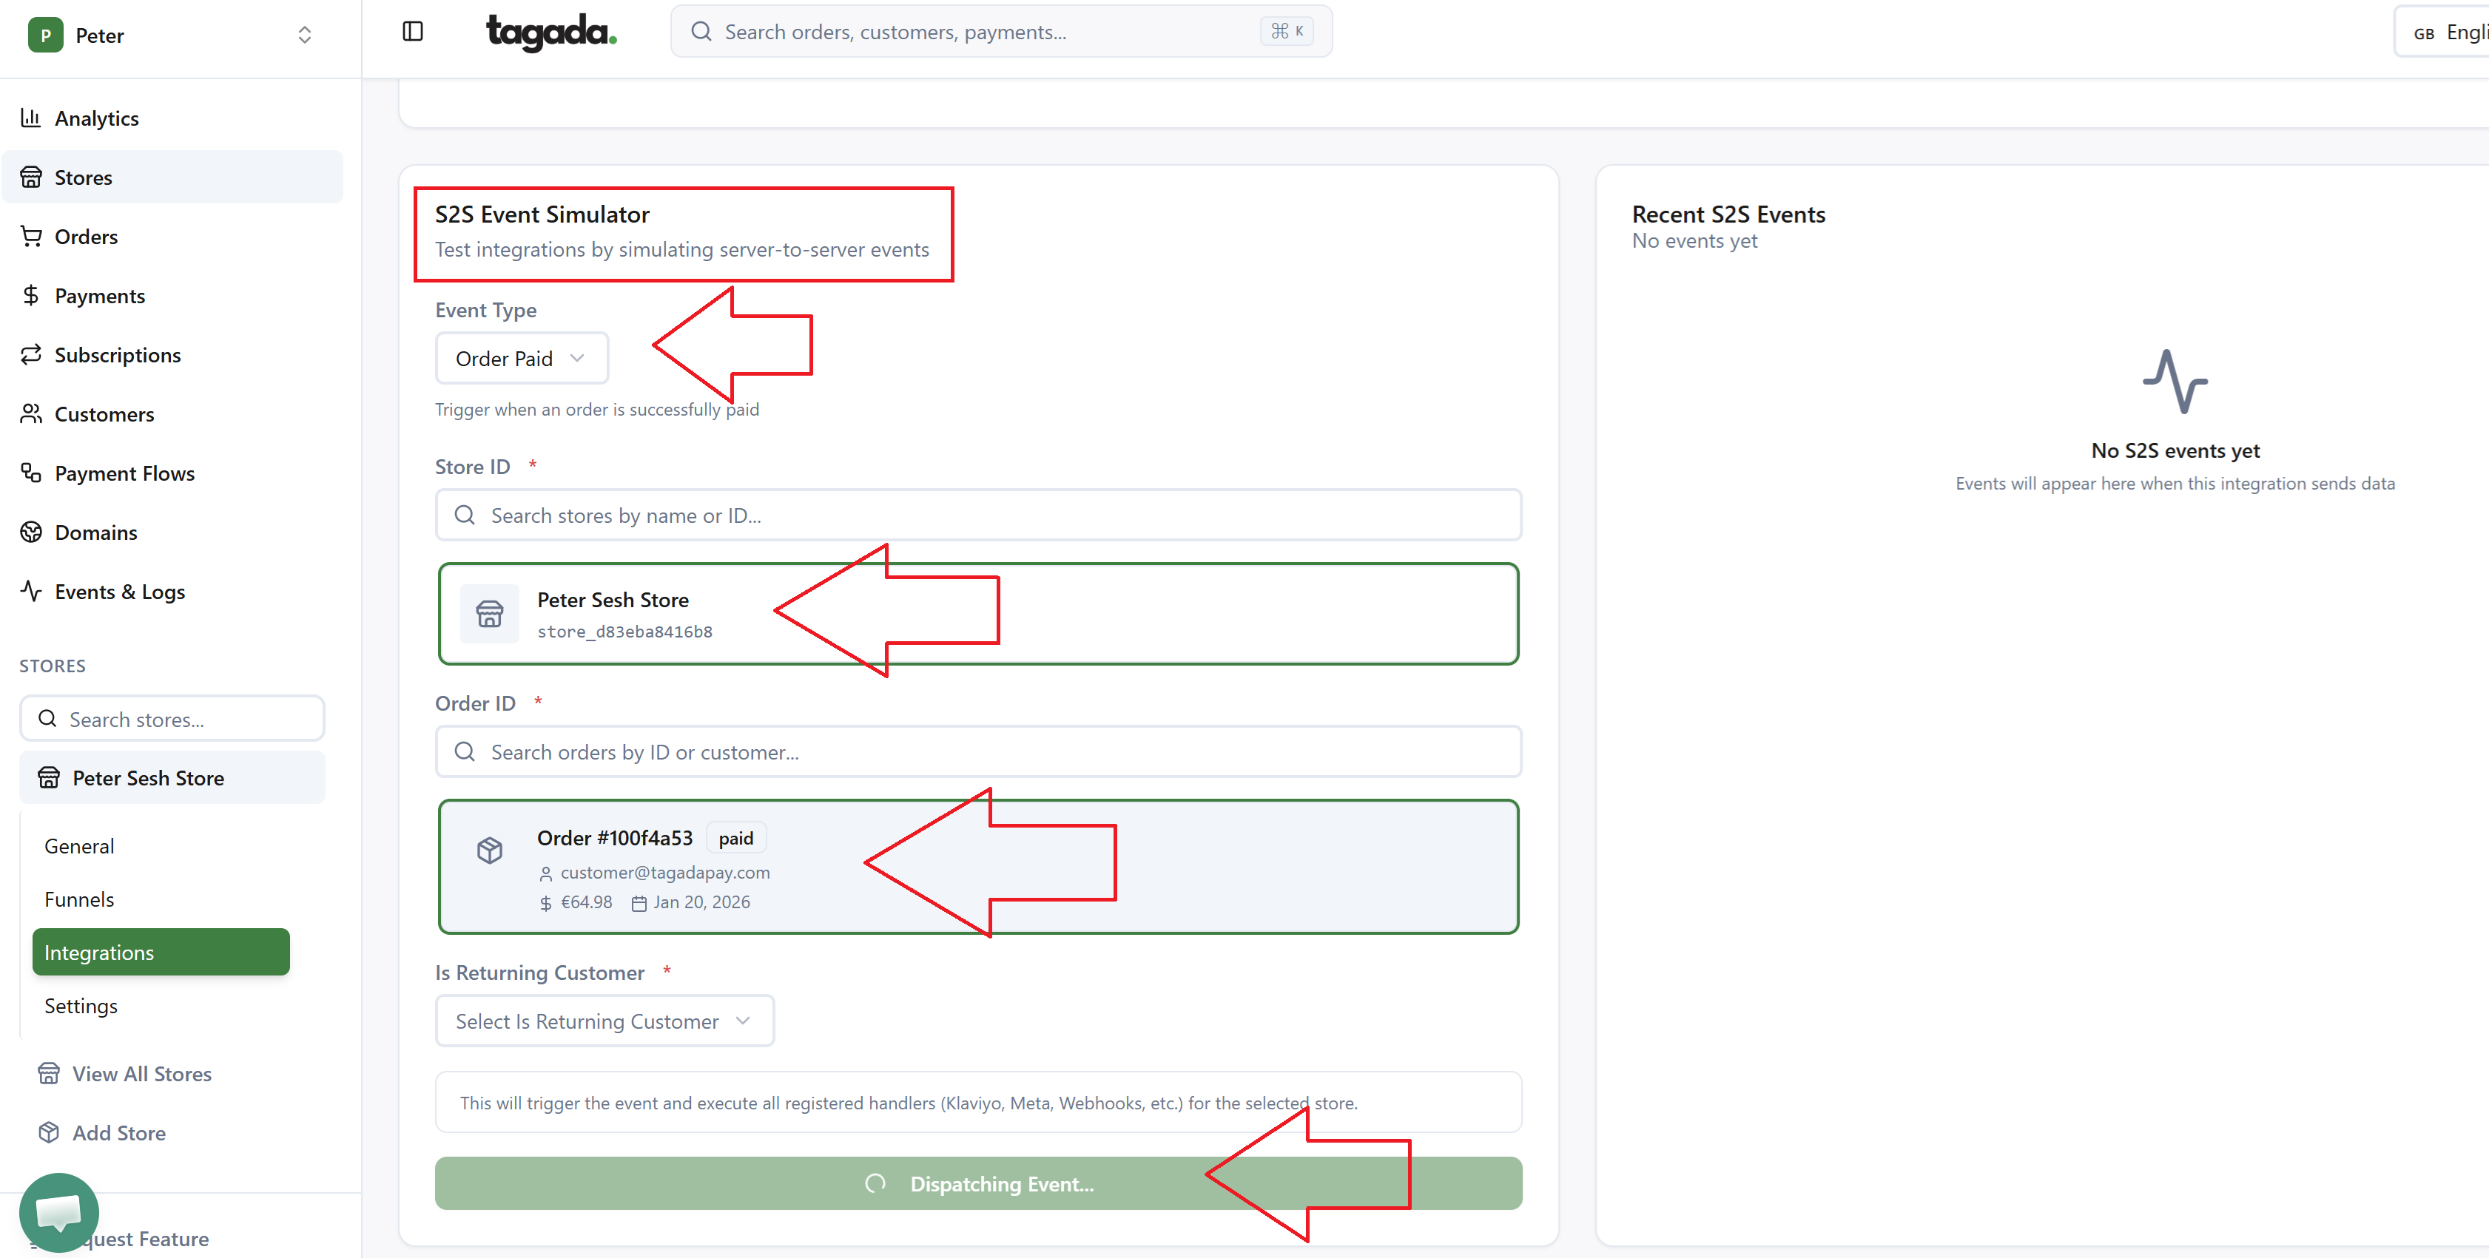Click the View All Stores link
The height and width of the screenshot is (1258, 2489).
pyautogui.click(x=141, y=1074)
